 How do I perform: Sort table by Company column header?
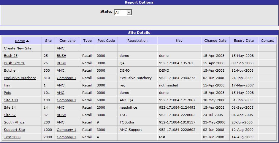click(x=67, y=41)
